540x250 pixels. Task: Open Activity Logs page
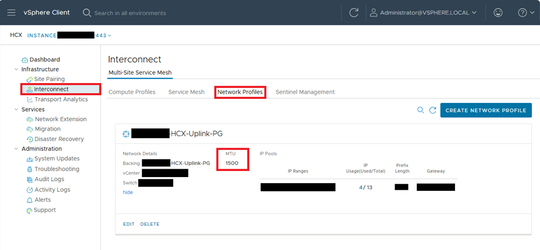pos(52,190)
